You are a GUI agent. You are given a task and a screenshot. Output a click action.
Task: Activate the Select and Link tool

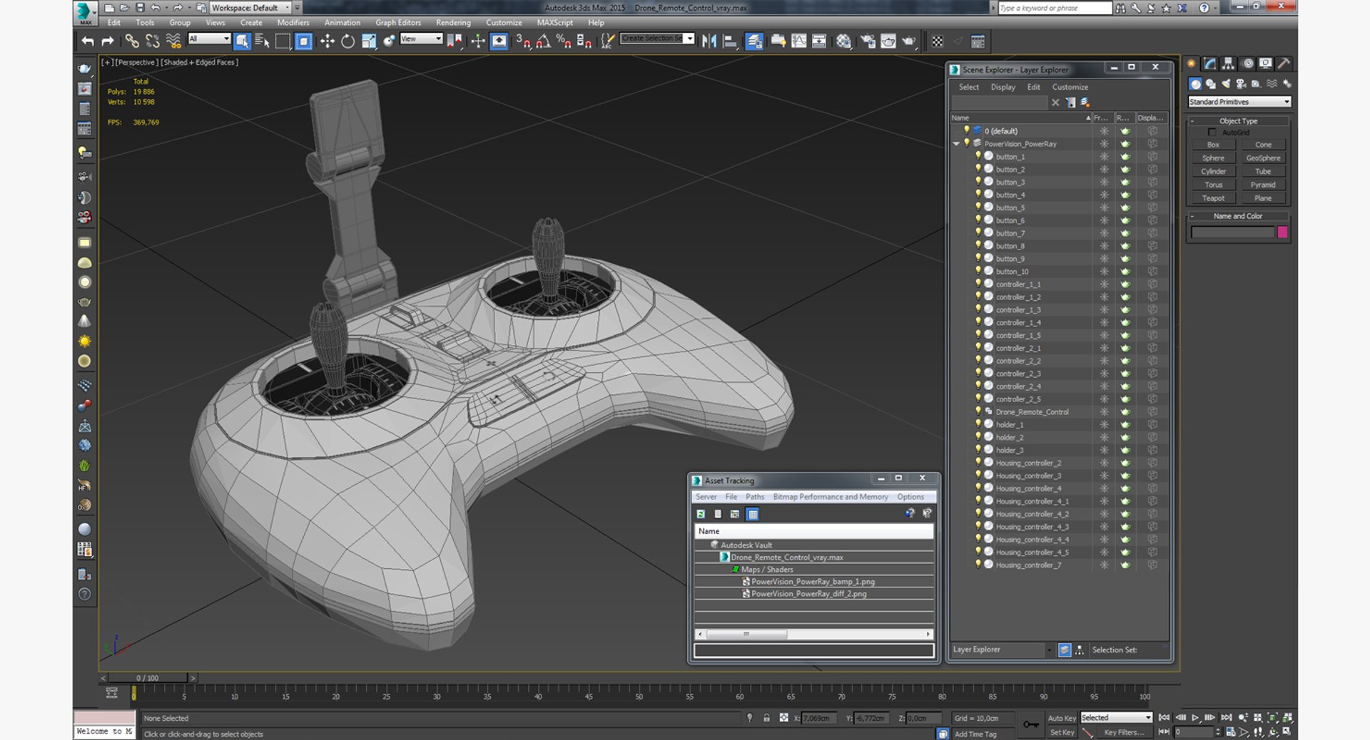(132, 41)
